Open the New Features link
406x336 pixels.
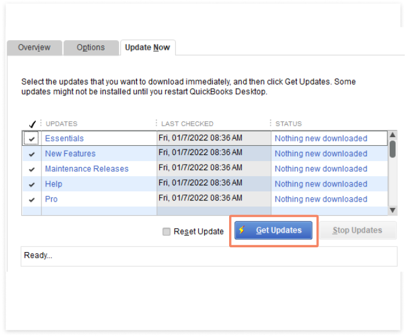[x=71, y=154]
